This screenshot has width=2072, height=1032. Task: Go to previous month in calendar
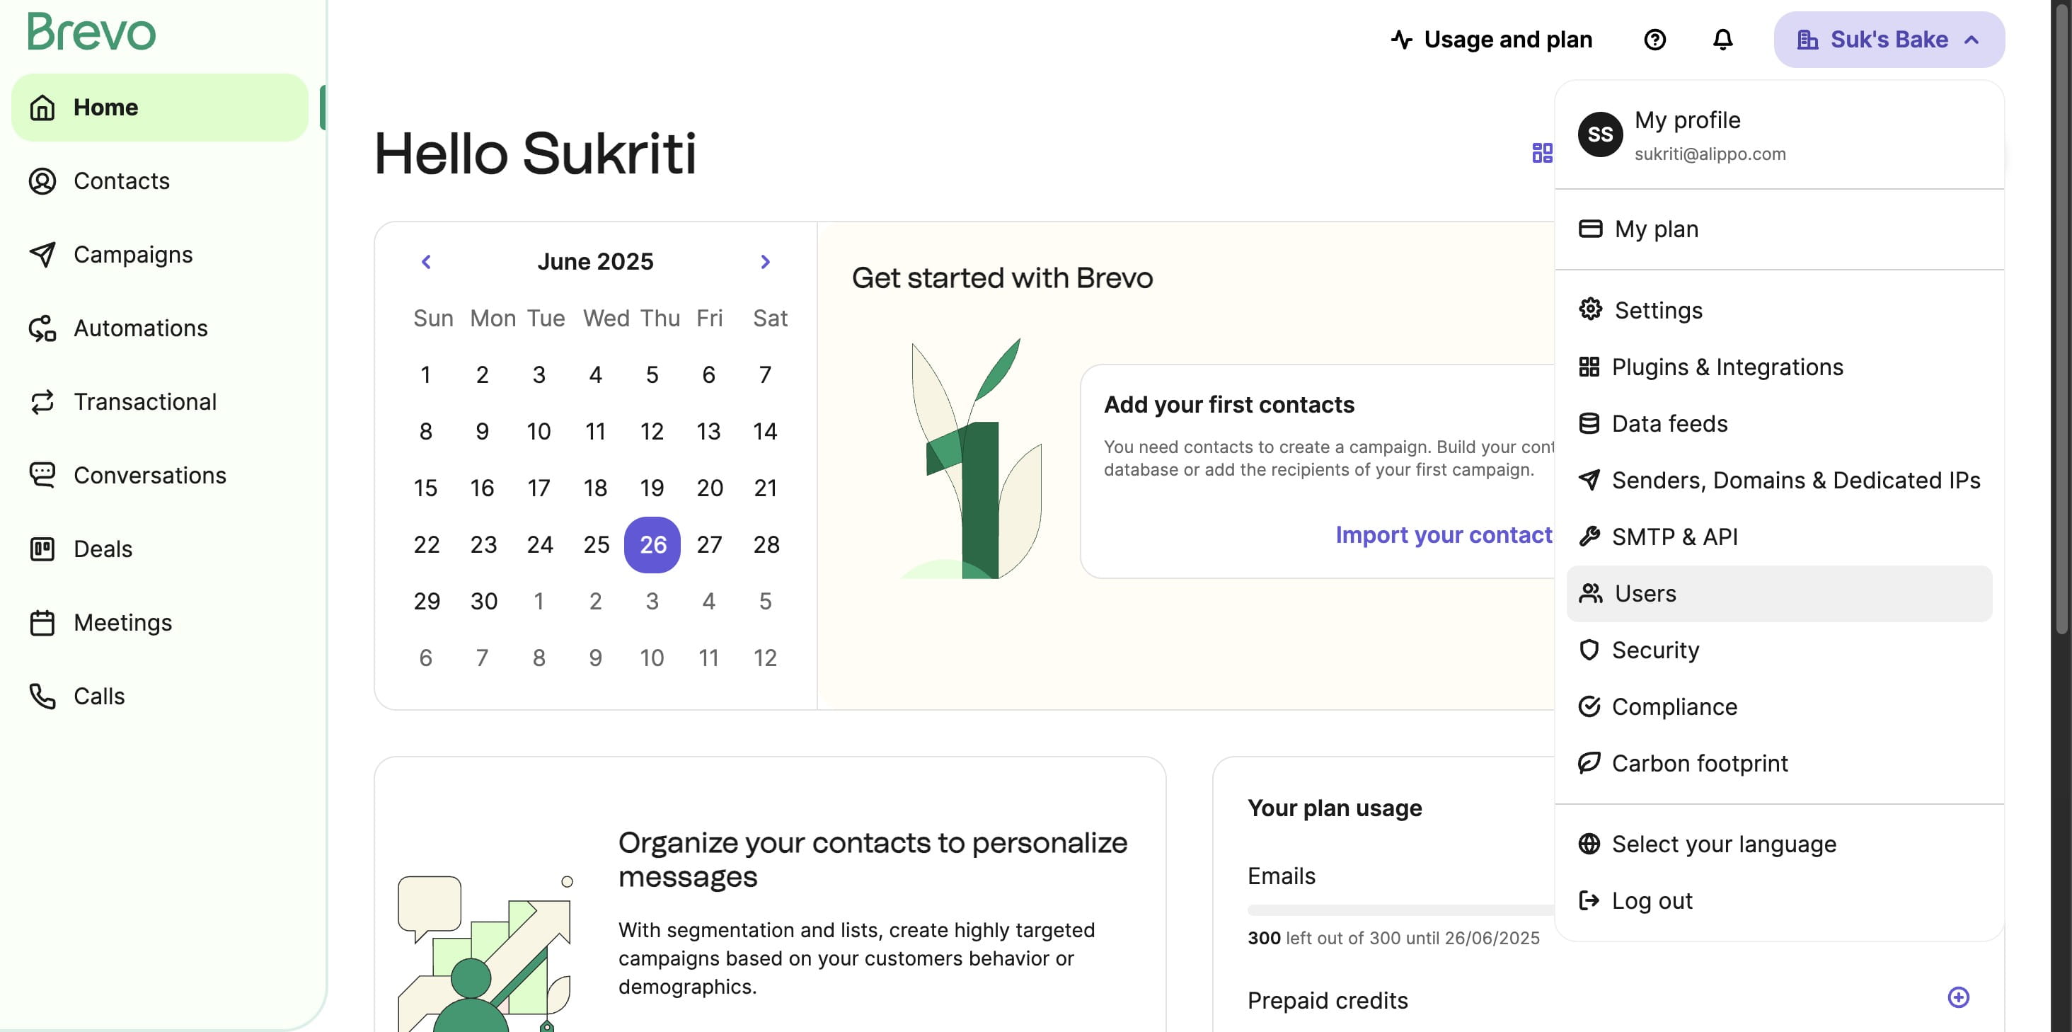click(425, 261)
